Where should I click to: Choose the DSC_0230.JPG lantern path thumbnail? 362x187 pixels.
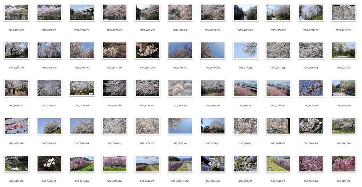(x=82, y=88)
